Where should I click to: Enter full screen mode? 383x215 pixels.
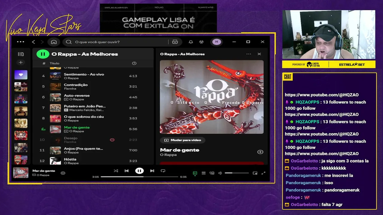click(x=263, y=173)
